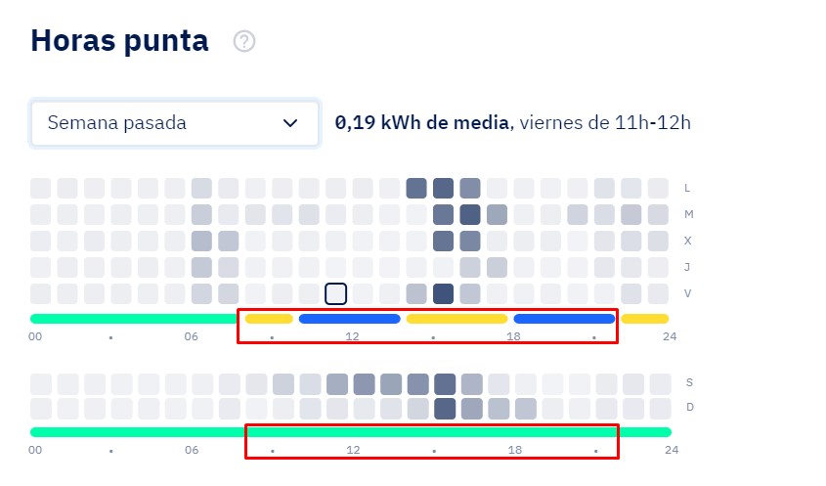
Task: Click Monday's first dark cell at 14h
Action: click(x=416, y=188)
